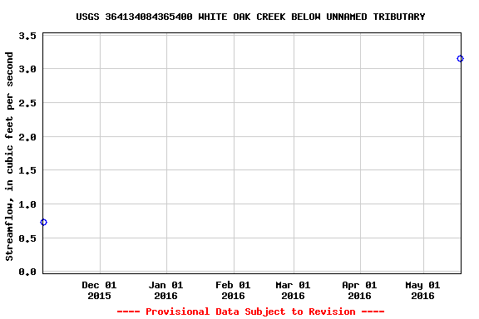Screen dimensions: 479x319
Task: Click the y-axis label 'Streamflow, in cubic feet per second'
Action: point(9,156)
